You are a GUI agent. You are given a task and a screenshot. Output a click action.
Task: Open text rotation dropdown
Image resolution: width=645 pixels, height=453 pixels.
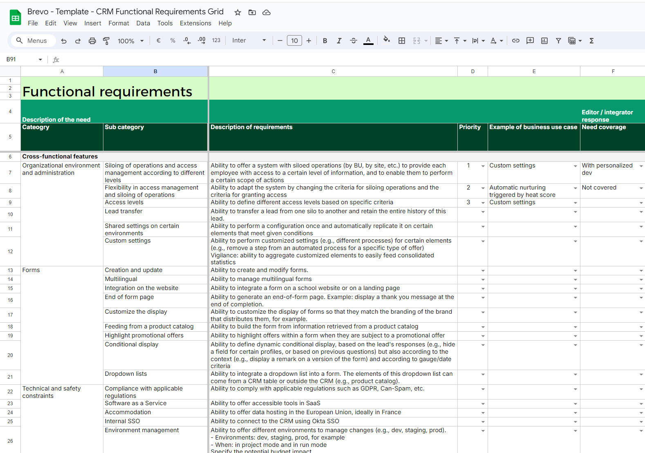click(497, 41)
